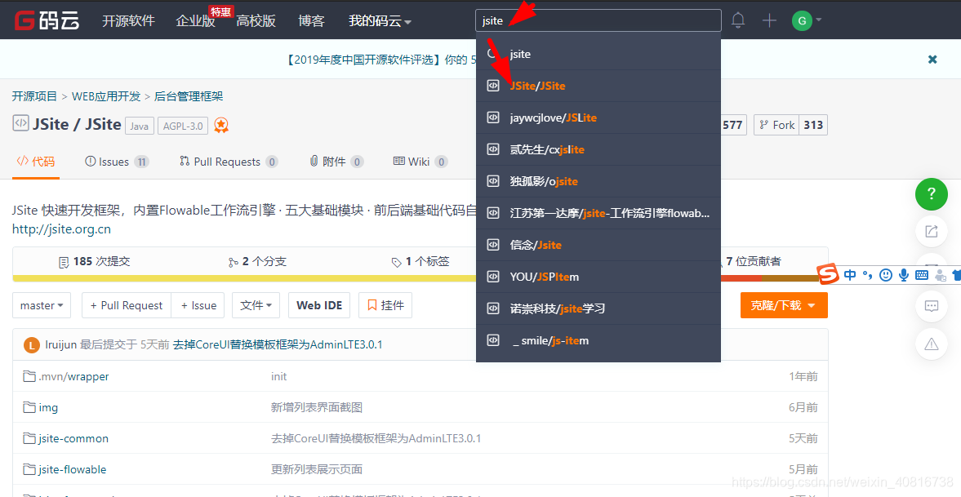Screen dimensions: 961x497
Task: Expand 我的码云 dropdown
Action: 380,21
